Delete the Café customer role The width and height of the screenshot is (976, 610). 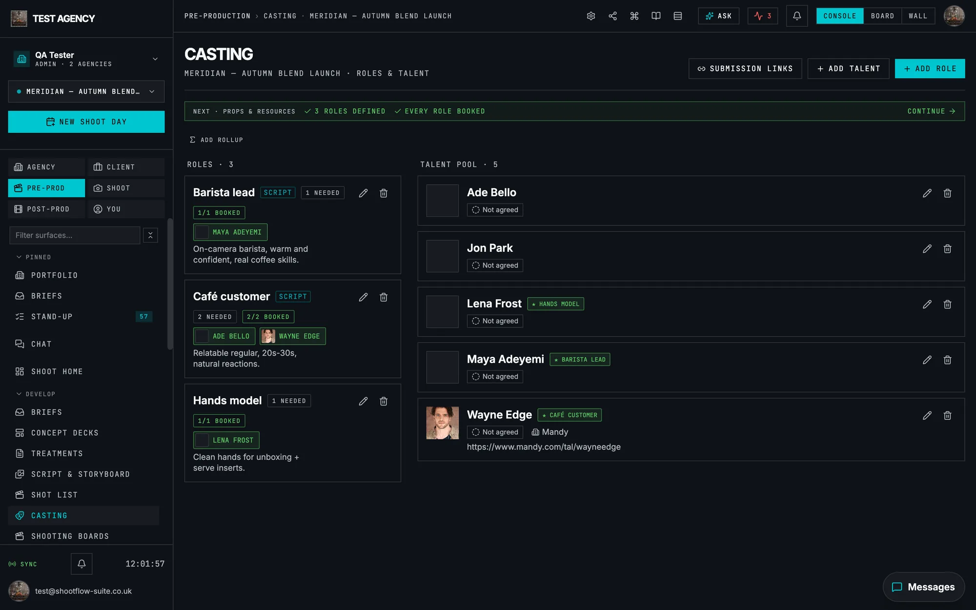[384, 297]
